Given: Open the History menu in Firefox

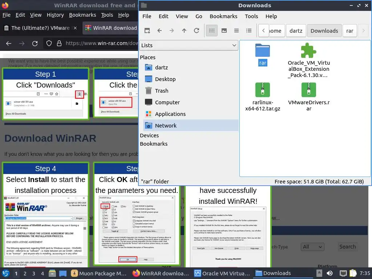Looking at the screenshot, I should 55,15.
